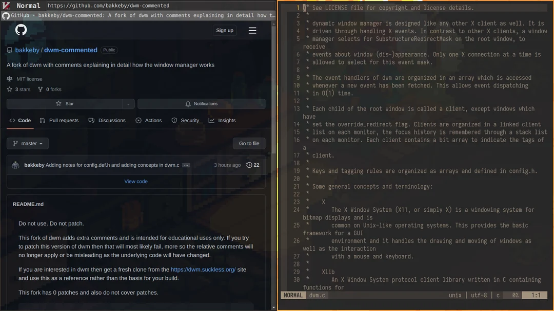Open the hamburger navigation menu
Image resolution: width=554 pixels, height=311 pixels.
[252, 30]
